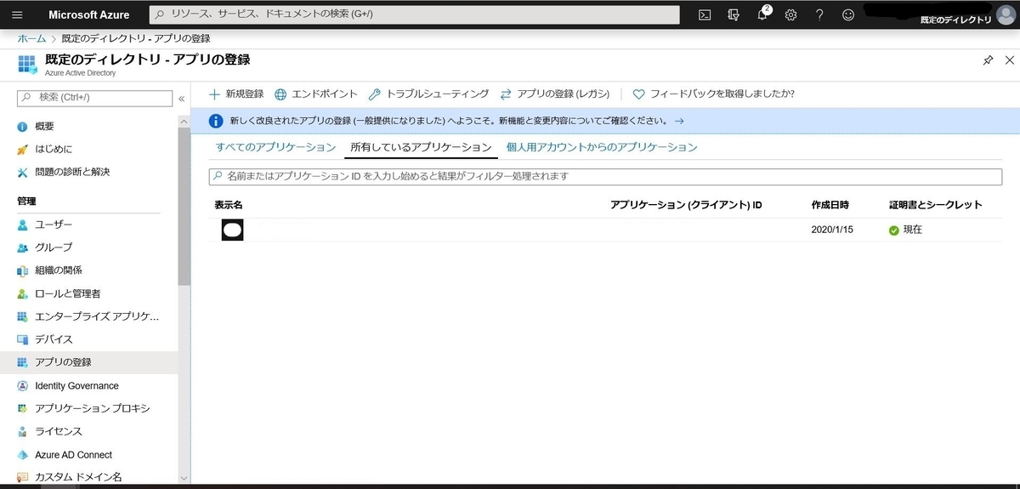
Task: Click the ホーム breadcrumb link
Action: 31,38
